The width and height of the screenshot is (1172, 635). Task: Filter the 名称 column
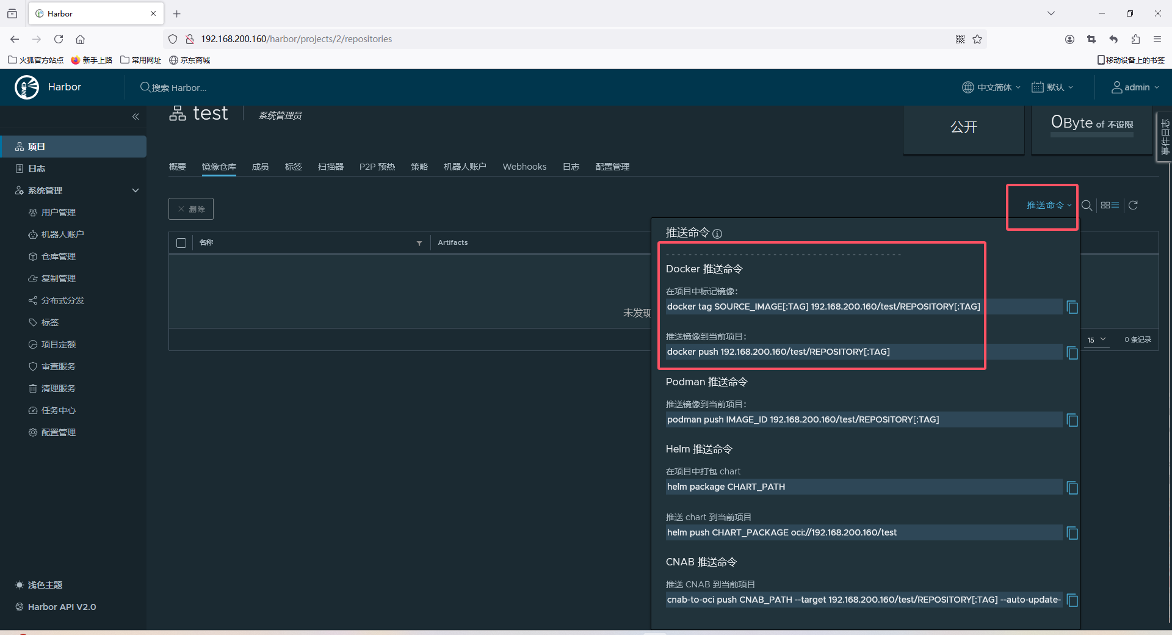click(419, 243)
